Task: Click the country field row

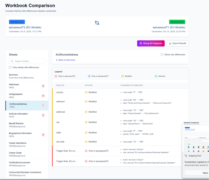Action: pos(120,92)
